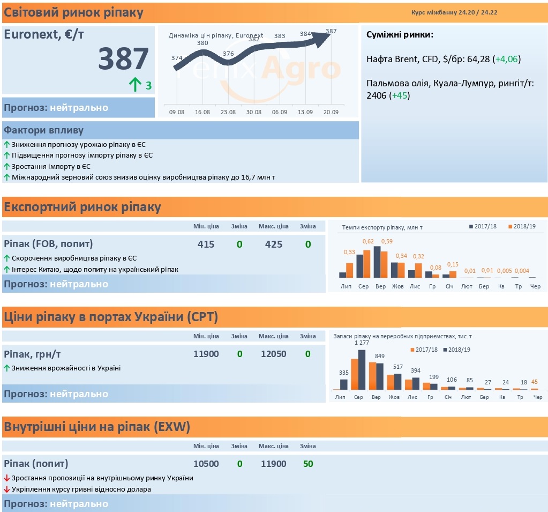Click the green arrow beside 'Зростання імпорту в ЄС'
Viewport: 548px width, 512px height.
[6, 167]
